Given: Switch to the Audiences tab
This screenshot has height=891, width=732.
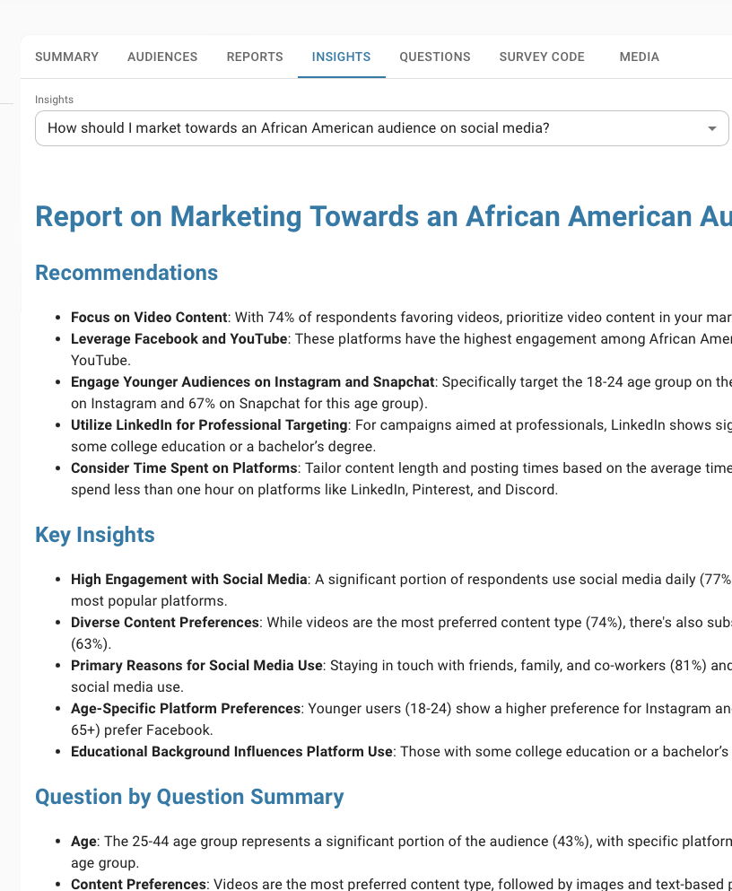Looking at the screenshot, I should click(x=162, y=57).
